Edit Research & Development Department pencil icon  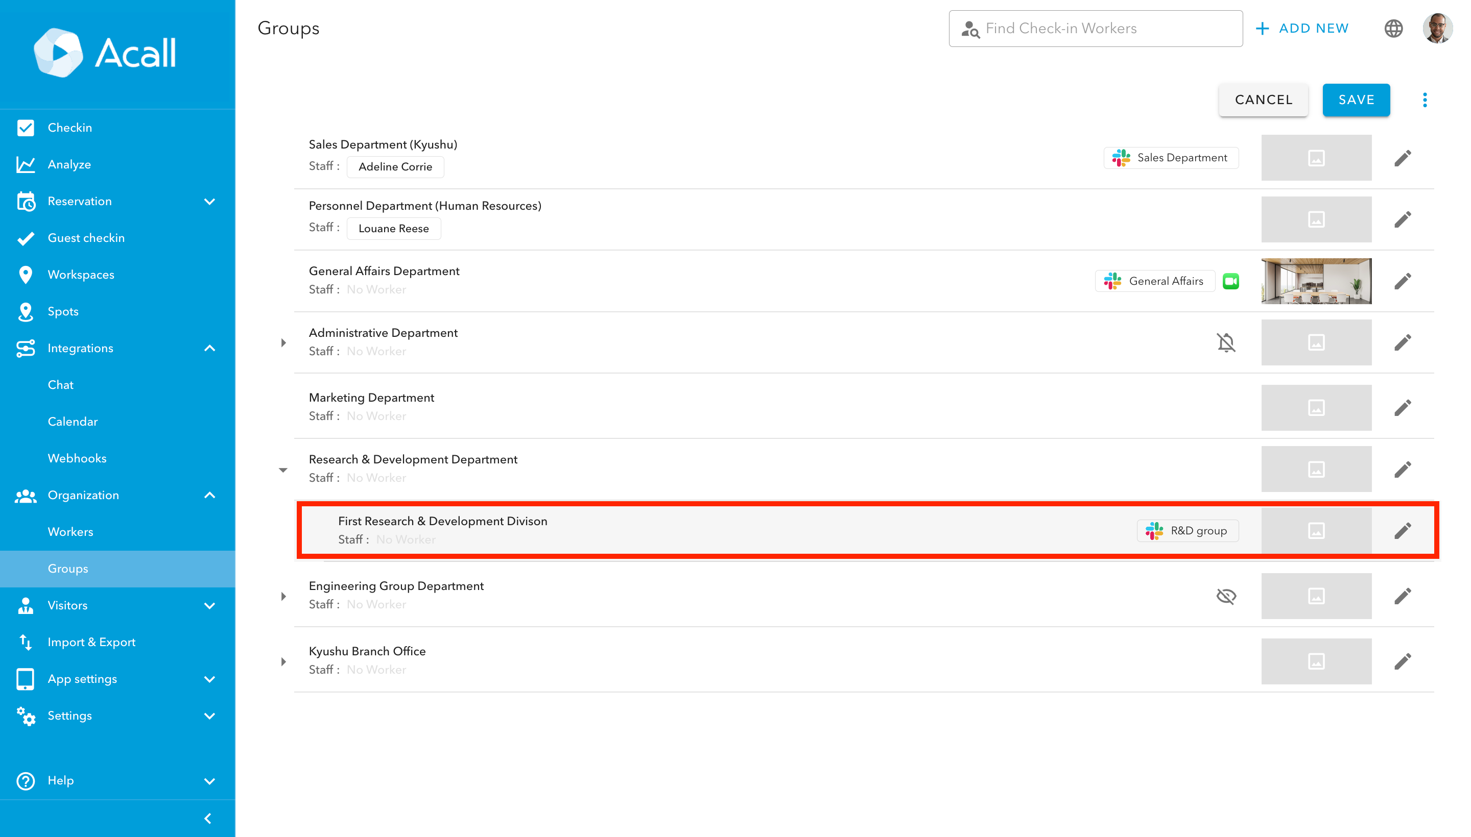pos(1402,469)
